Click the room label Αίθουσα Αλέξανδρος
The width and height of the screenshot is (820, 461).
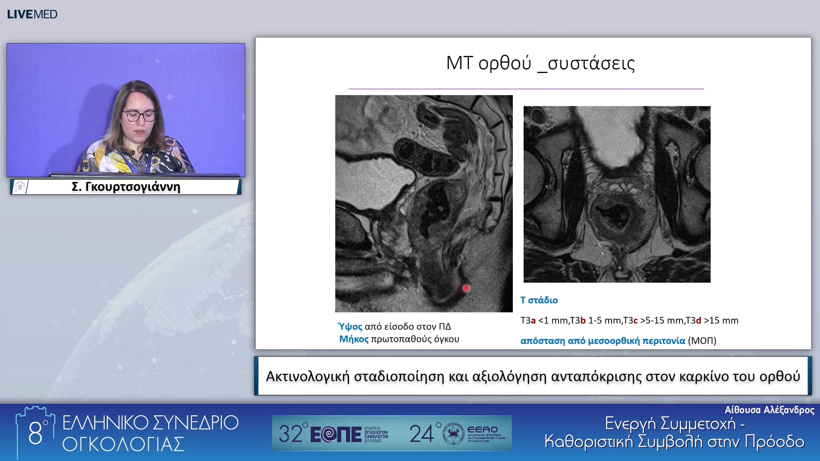point(769,410)
